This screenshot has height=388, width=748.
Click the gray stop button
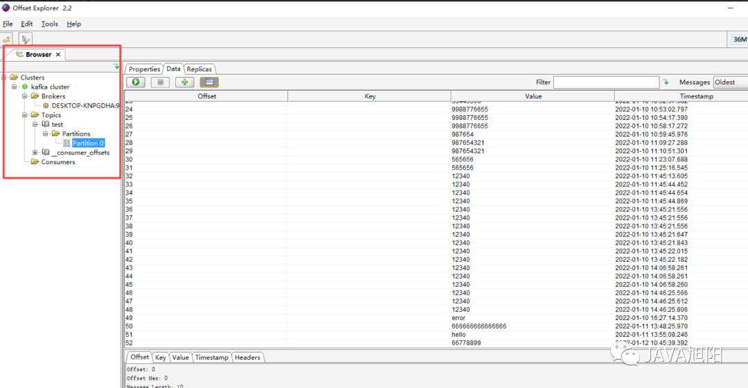point(160,82)
